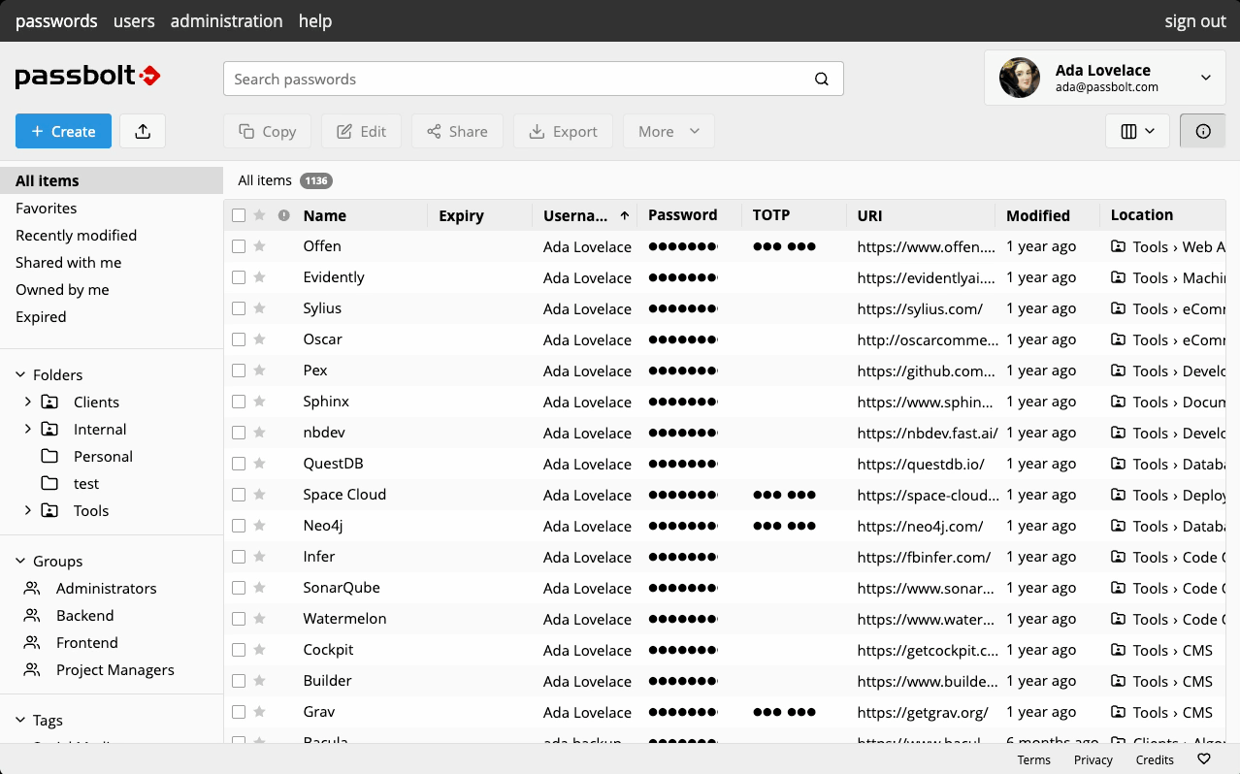
Task: Click the Administrators group icon
Action: (32, 588)
